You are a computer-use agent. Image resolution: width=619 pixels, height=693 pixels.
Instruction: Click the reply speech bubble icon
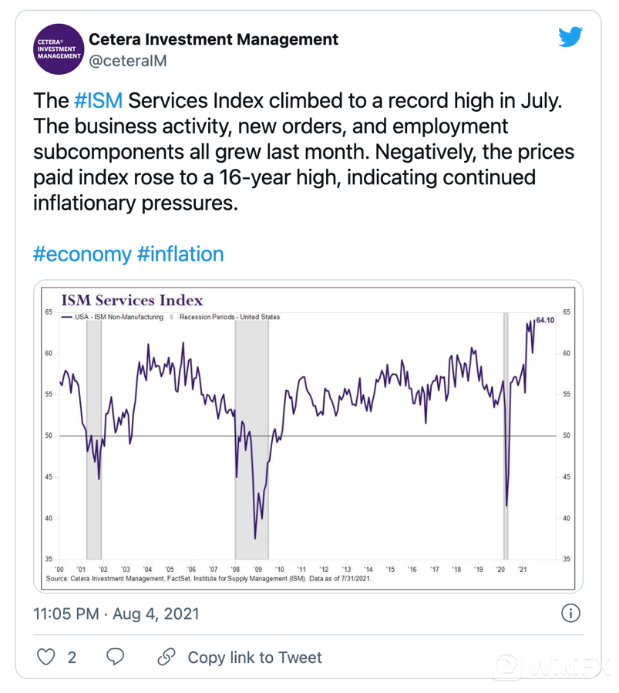click(x=116, y=657)
